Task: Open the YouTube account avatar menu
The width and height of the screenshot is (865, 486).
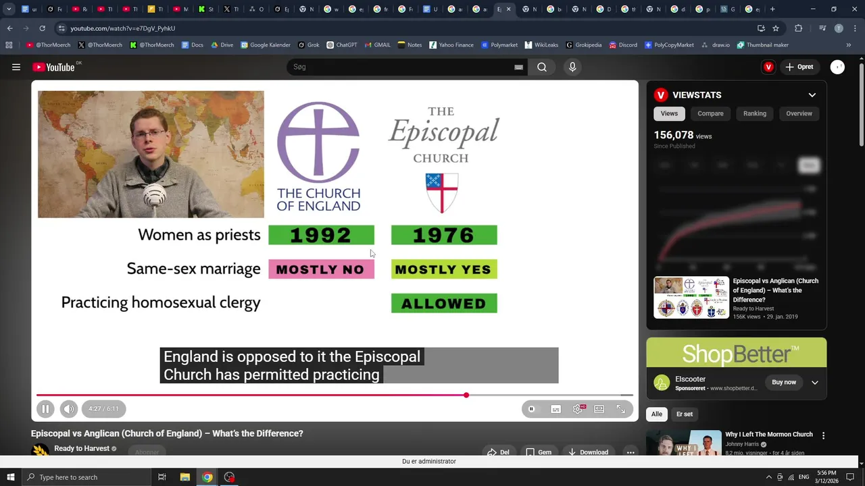Action: (x=837, y=67)
